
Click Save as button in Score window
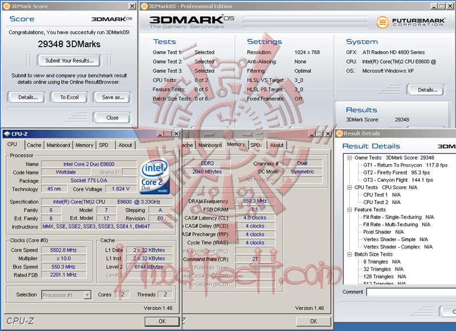click(112, 97)
